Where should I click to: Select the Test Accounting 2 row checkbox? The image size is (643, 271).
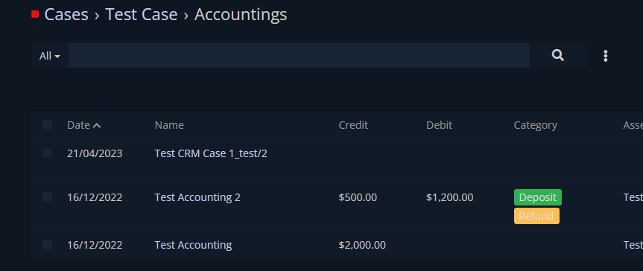47,197
